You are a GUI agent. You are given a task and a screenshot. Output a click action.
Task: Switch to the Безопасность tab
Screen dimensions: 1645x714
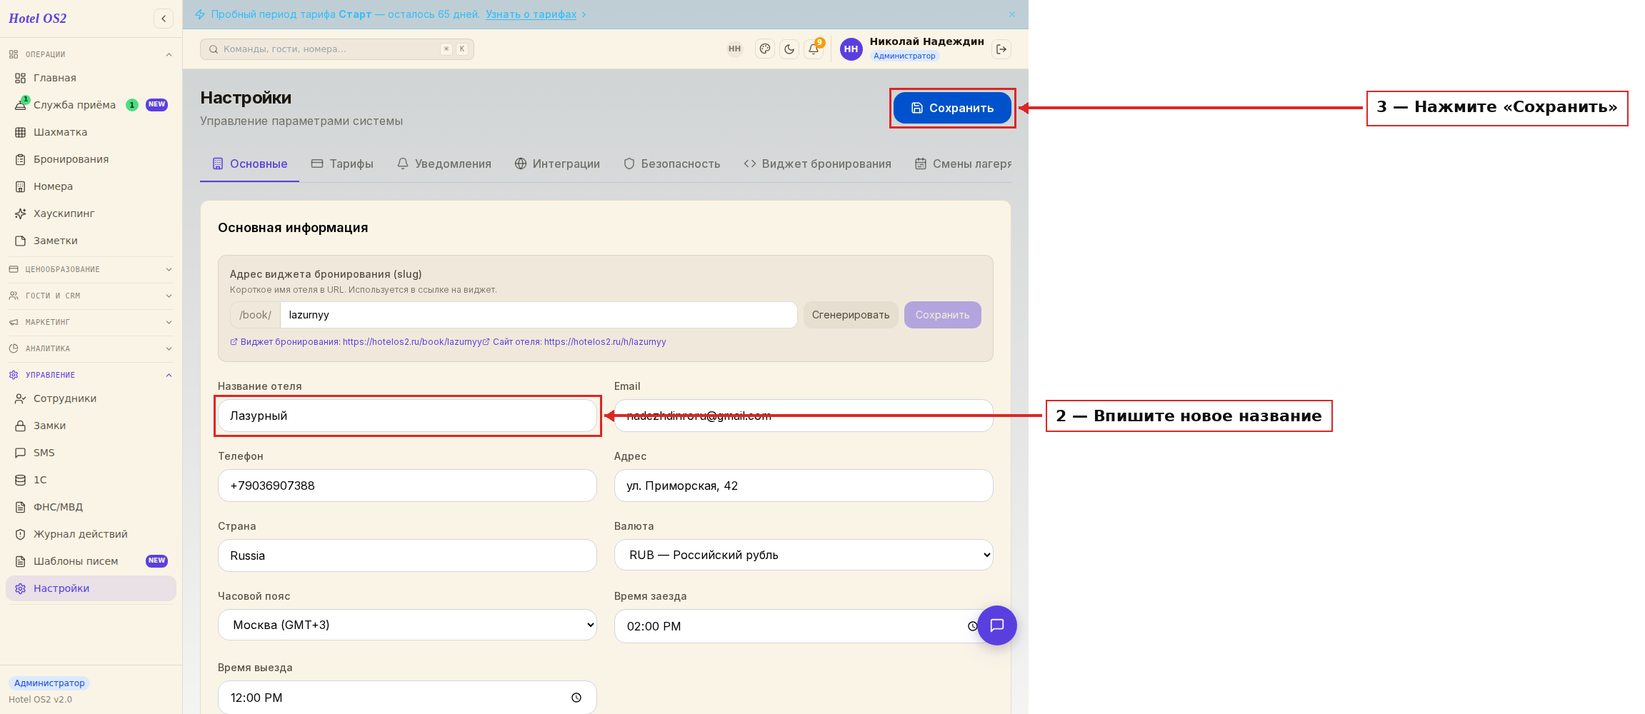pyautogui.click(x=671, y=164)
